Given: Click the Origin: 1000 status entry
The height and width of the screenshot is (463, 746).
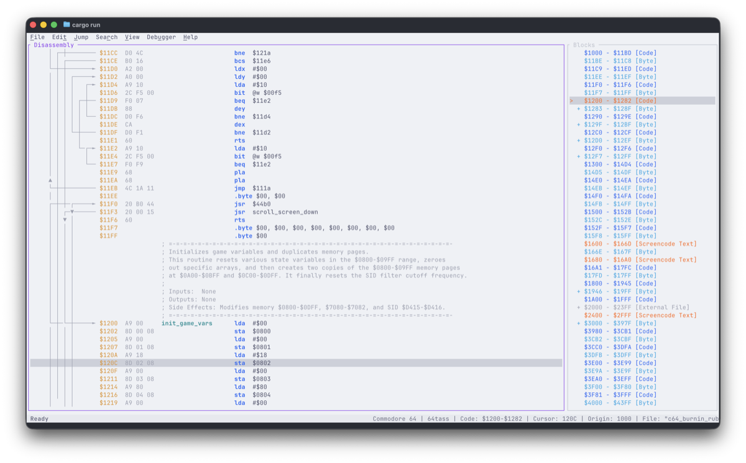Looking at the screenshot, I should tap(609, 419).
